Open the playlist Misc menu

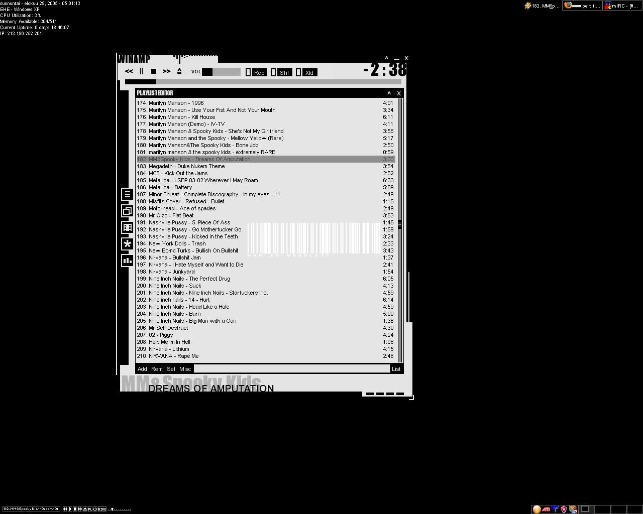click(x=185, y=369)
